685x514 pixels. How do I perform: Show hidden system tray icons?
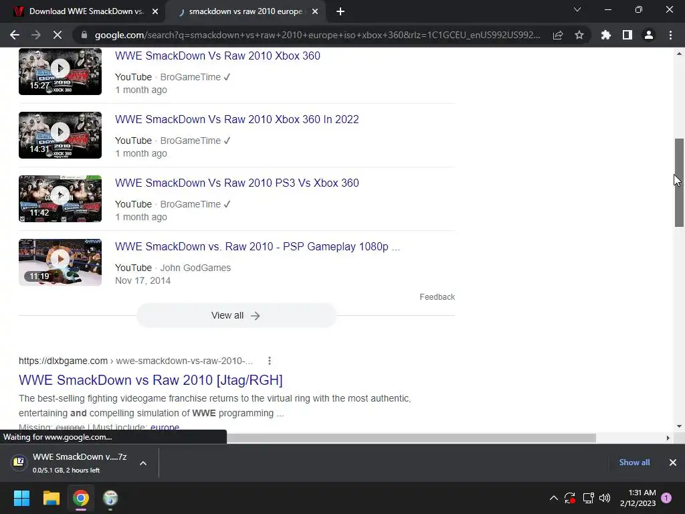click(x=553, y=498)
